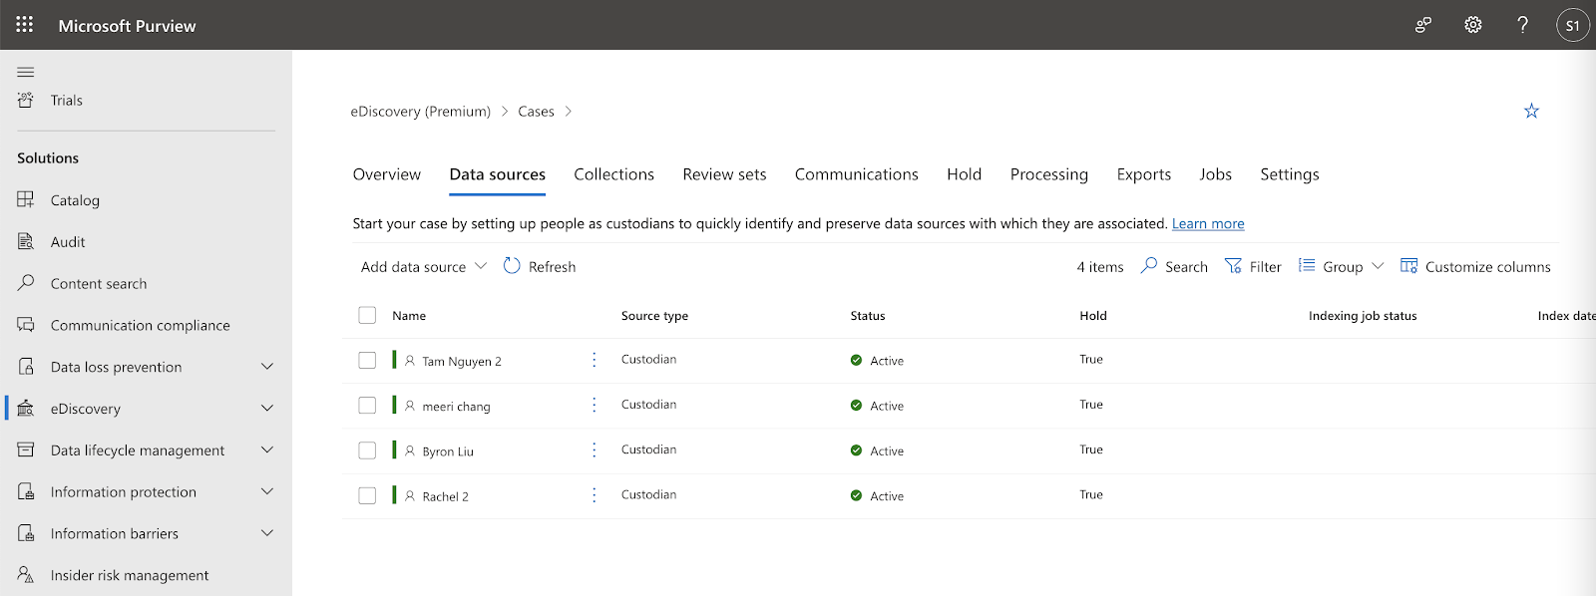The width and height of the screenshot is (1596, 596).
Task: Switch to the Exports tab
Action: point(1144,174)
